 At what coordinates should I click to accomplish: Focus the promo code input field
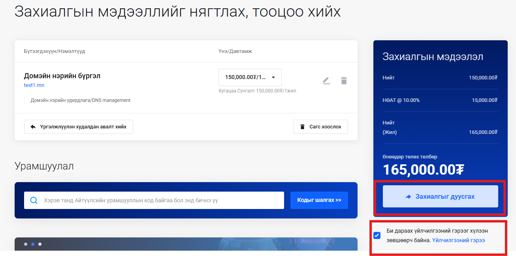pyautogui.click(x=158, y=200)
